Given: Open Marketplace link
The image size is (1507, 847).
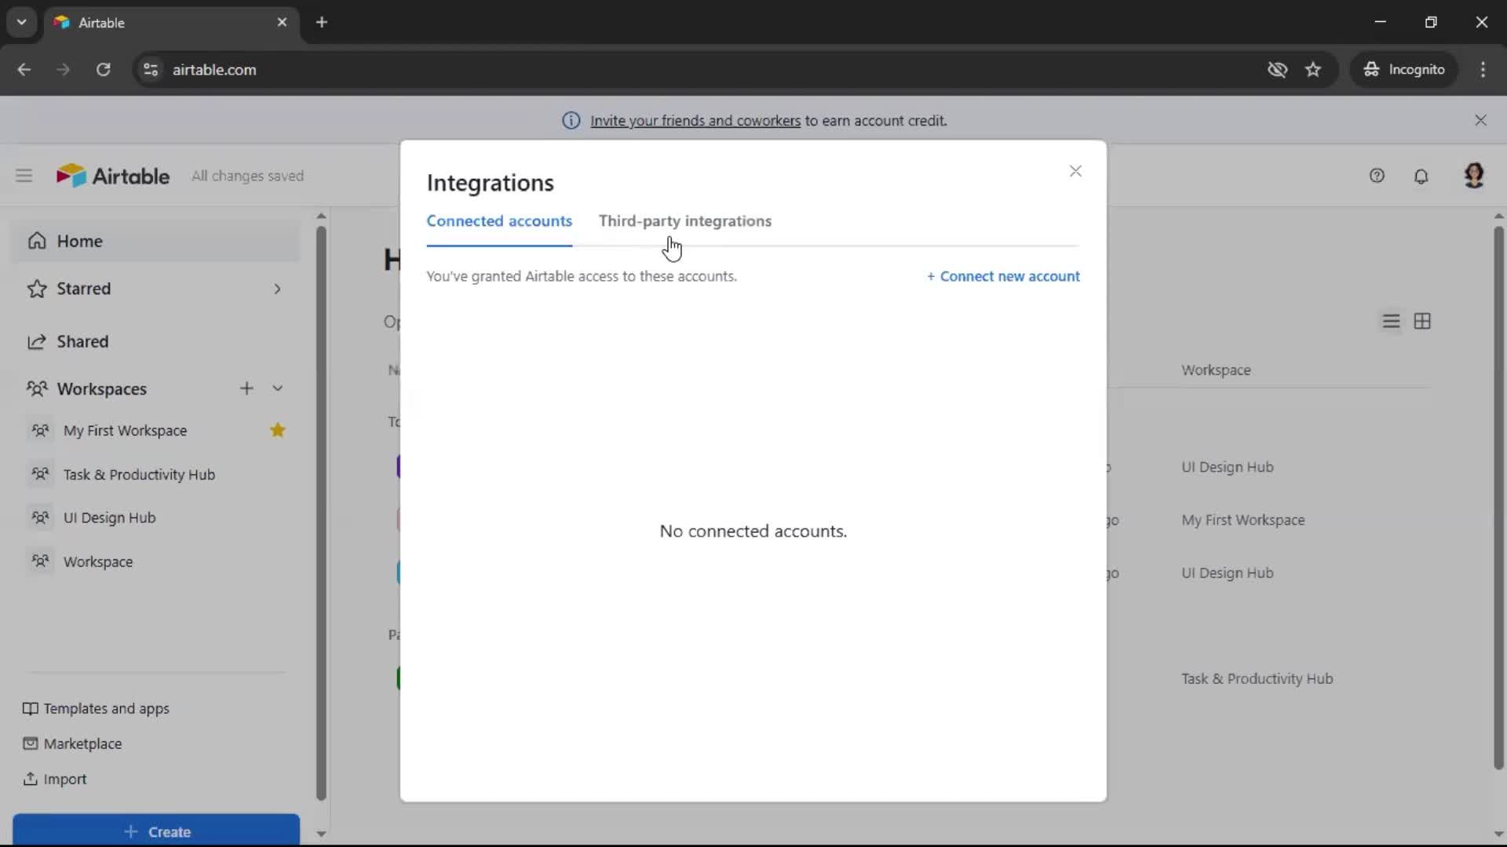Looking at the screenshot, I should tap(73, 743).
